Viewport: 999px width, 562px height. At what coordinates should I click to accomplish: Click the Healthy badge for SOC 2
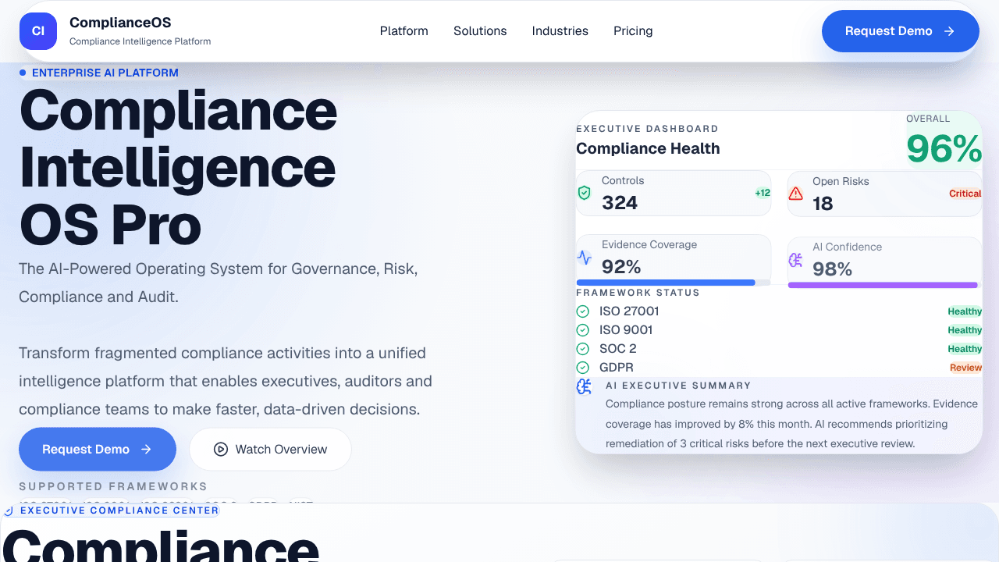tap(965, 349)
